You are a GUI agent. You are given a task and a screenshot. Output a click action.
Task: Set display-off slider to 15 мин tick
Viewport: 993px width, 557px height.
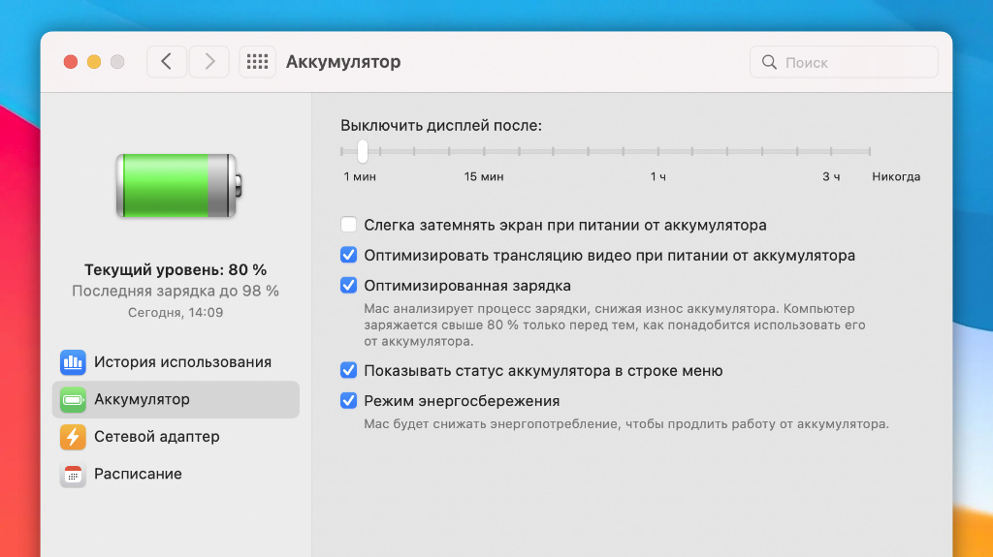(x=484, y=151)
